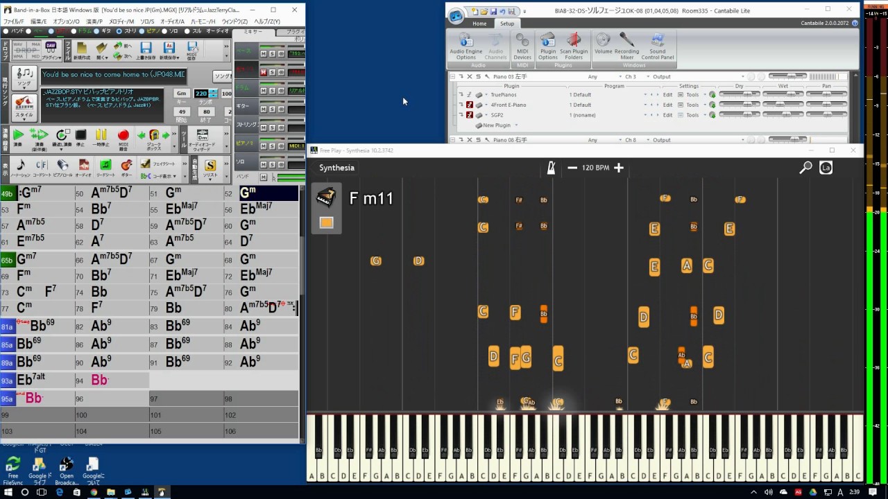The image size is (888, 499).
Task: Unmute the red-muted piano mixer track
Action: point(264,72)
